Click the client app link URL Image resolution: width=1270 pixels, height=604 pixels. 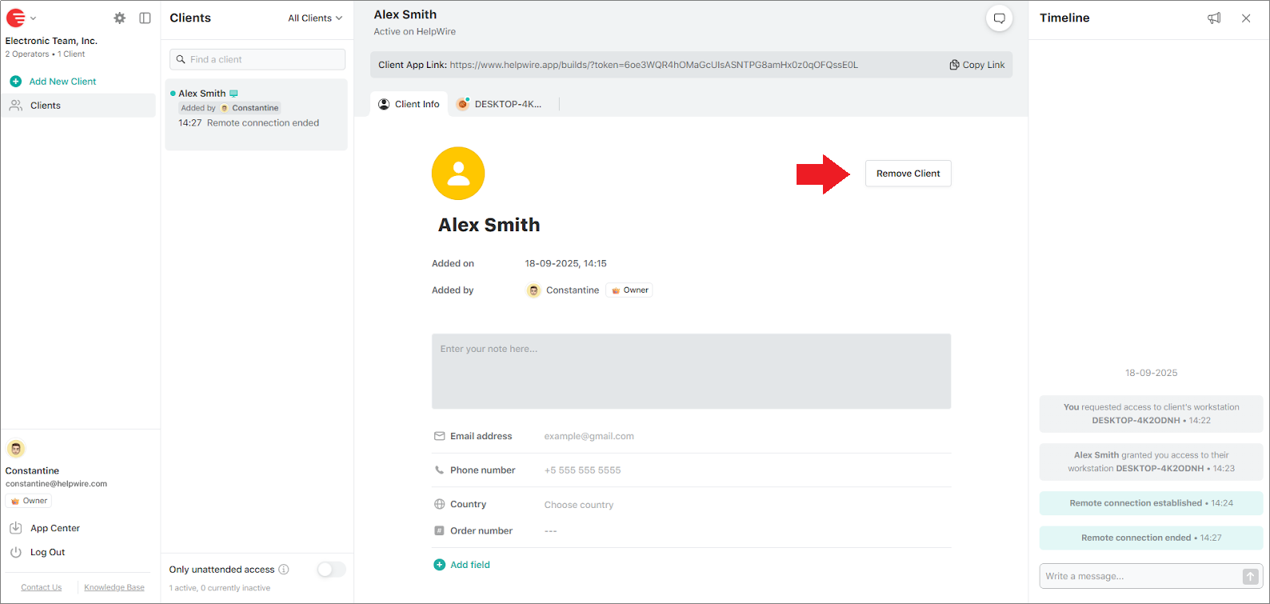[x=653, y=65]
